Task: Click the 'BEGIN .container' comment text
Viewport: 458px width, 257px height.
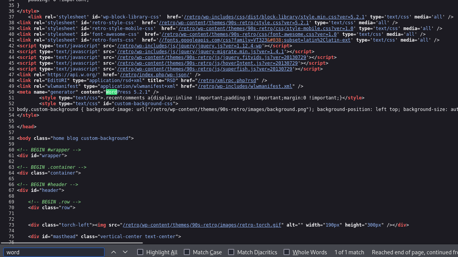Action: click(x=52, y=167)
